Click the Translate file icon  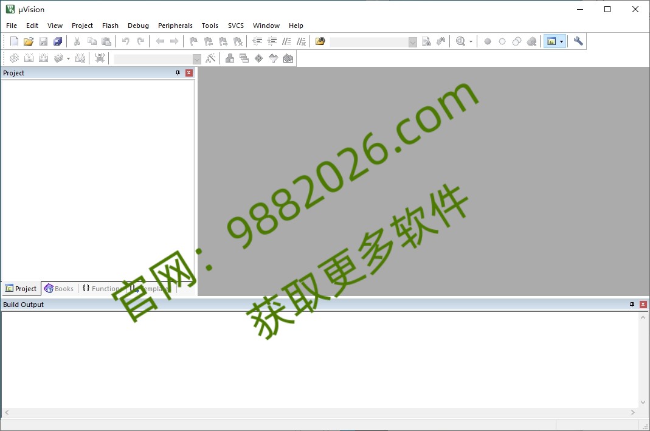tap(14, 58)
